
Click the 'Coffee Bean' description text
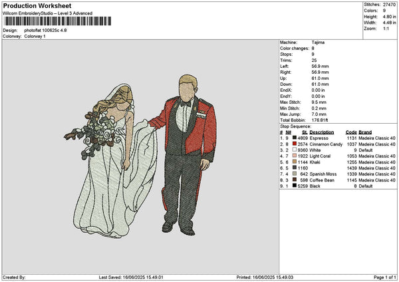click(x=322, y=180)
